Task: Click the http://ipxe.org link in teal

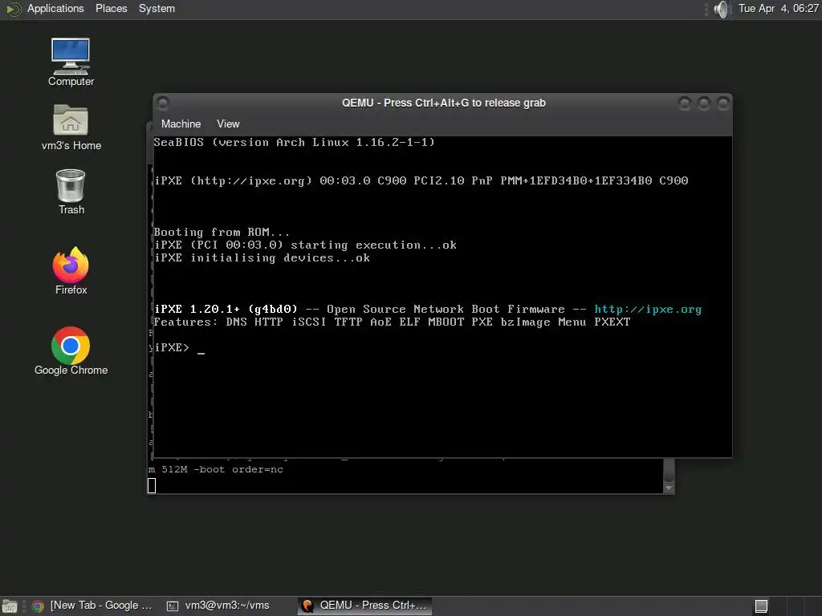Action: click(x=648, y=309)
